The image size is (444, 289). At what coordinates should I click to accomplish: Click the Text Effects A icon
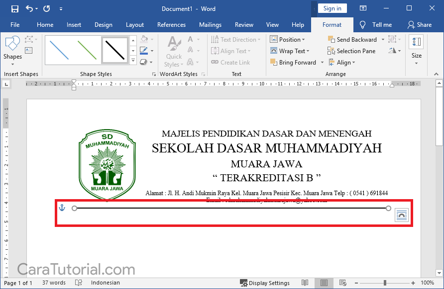[190, 62]
